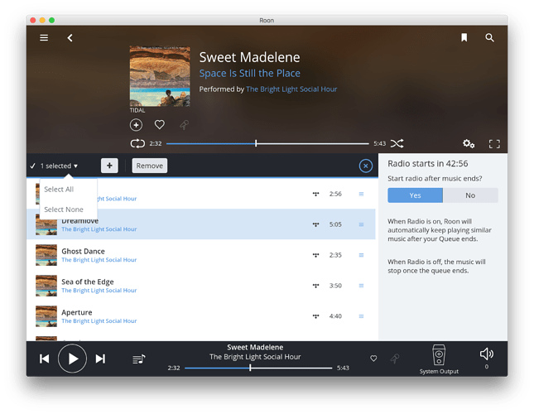Open playback settings gears icon

point(469,144)
